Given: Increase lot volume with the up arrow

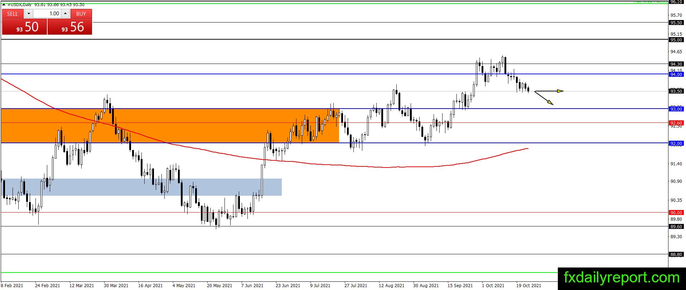Looking at the screenshot, I should tap(65, 14).
